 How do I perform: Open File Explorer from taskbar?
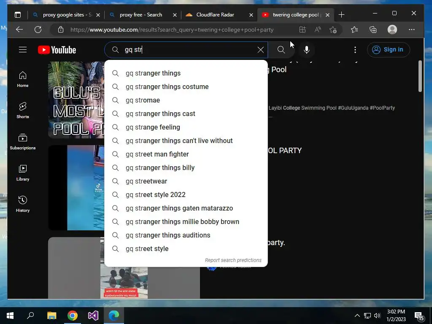click(x=51, y=316)
